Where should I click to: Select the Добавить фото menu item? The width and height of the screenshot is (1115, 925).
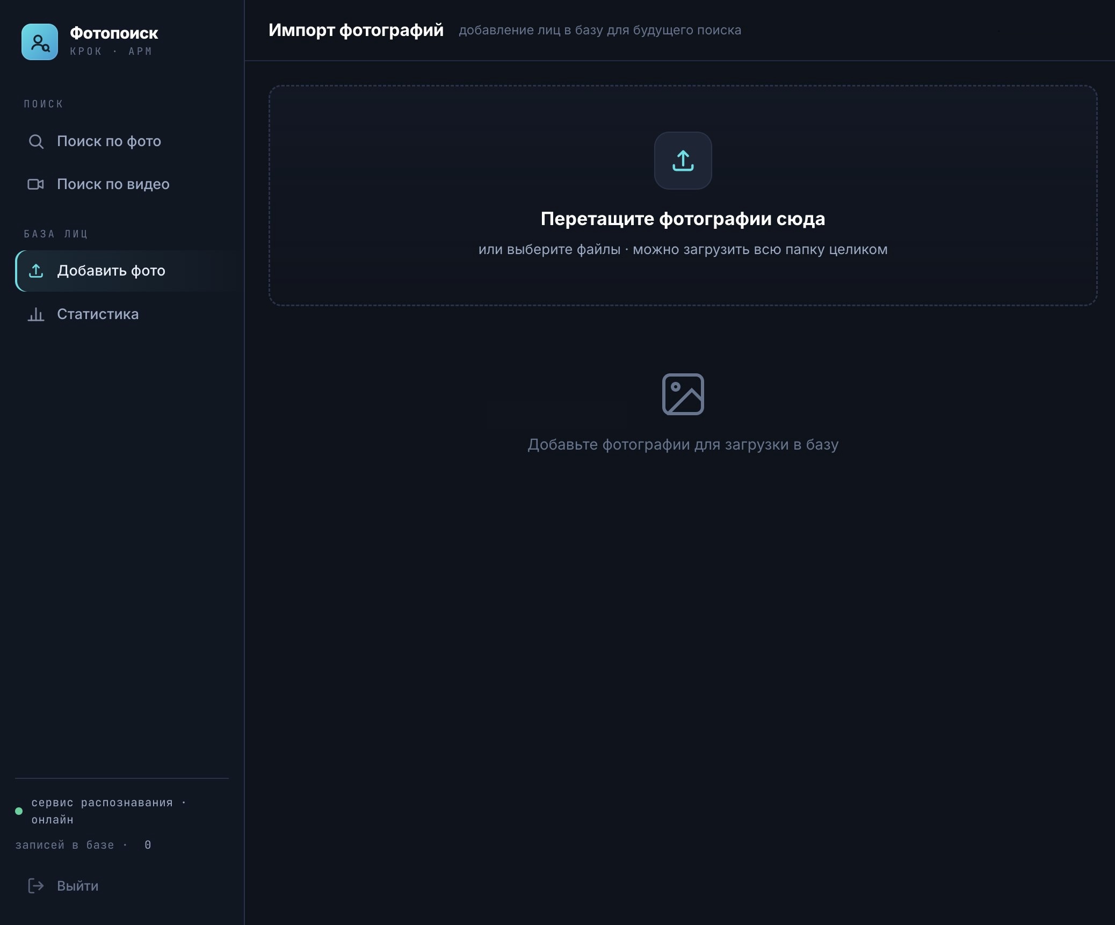point(129,271)
